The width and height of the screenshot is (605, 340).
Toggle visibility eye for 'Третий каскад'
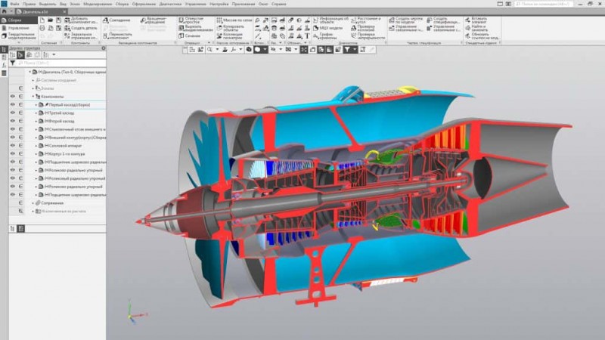click(x=12, y=113)
